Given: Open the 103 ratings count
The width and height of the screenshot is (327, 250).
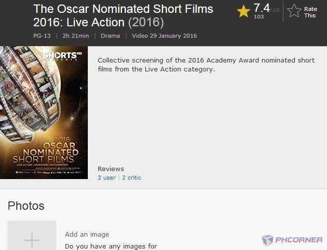Looking at the screenshot, I should tap(259, 17).
